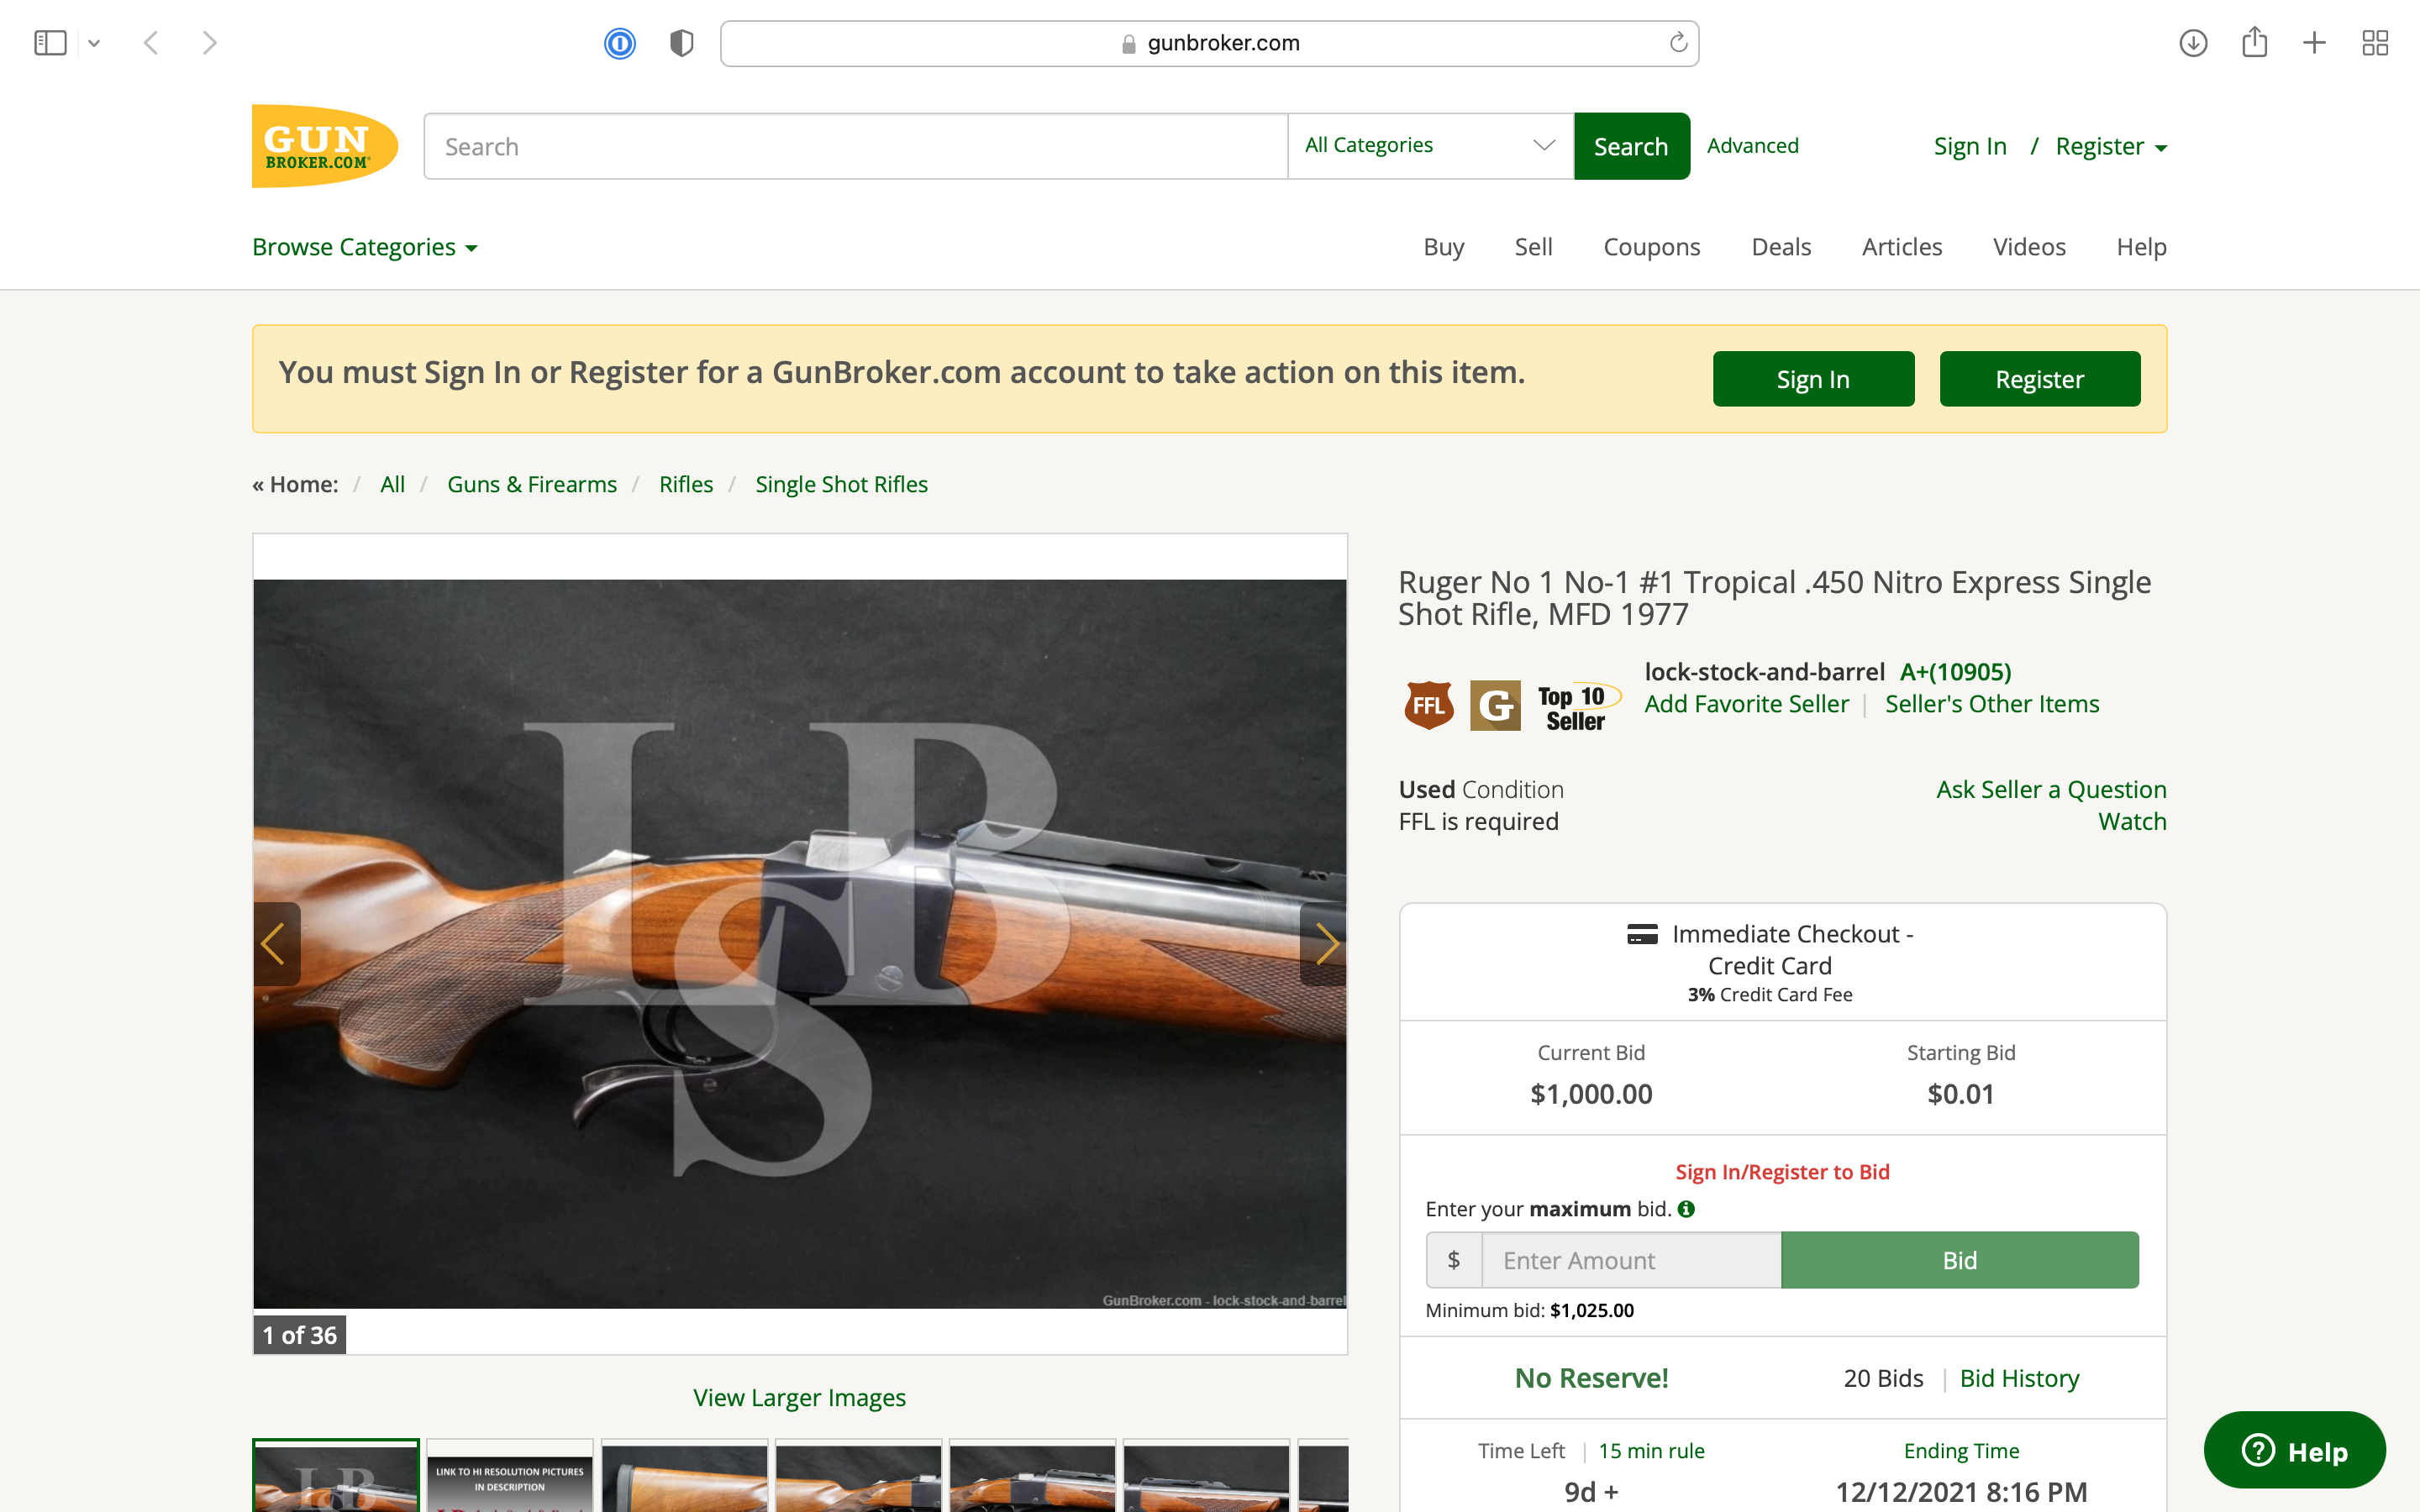Click the Enter Amount bid field

[x=1631, y=1260]
